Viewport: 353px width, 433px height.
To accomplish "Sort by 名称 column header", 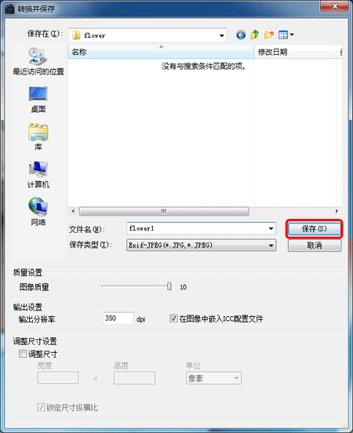I will pyautogui.click(x=161, y=52).
